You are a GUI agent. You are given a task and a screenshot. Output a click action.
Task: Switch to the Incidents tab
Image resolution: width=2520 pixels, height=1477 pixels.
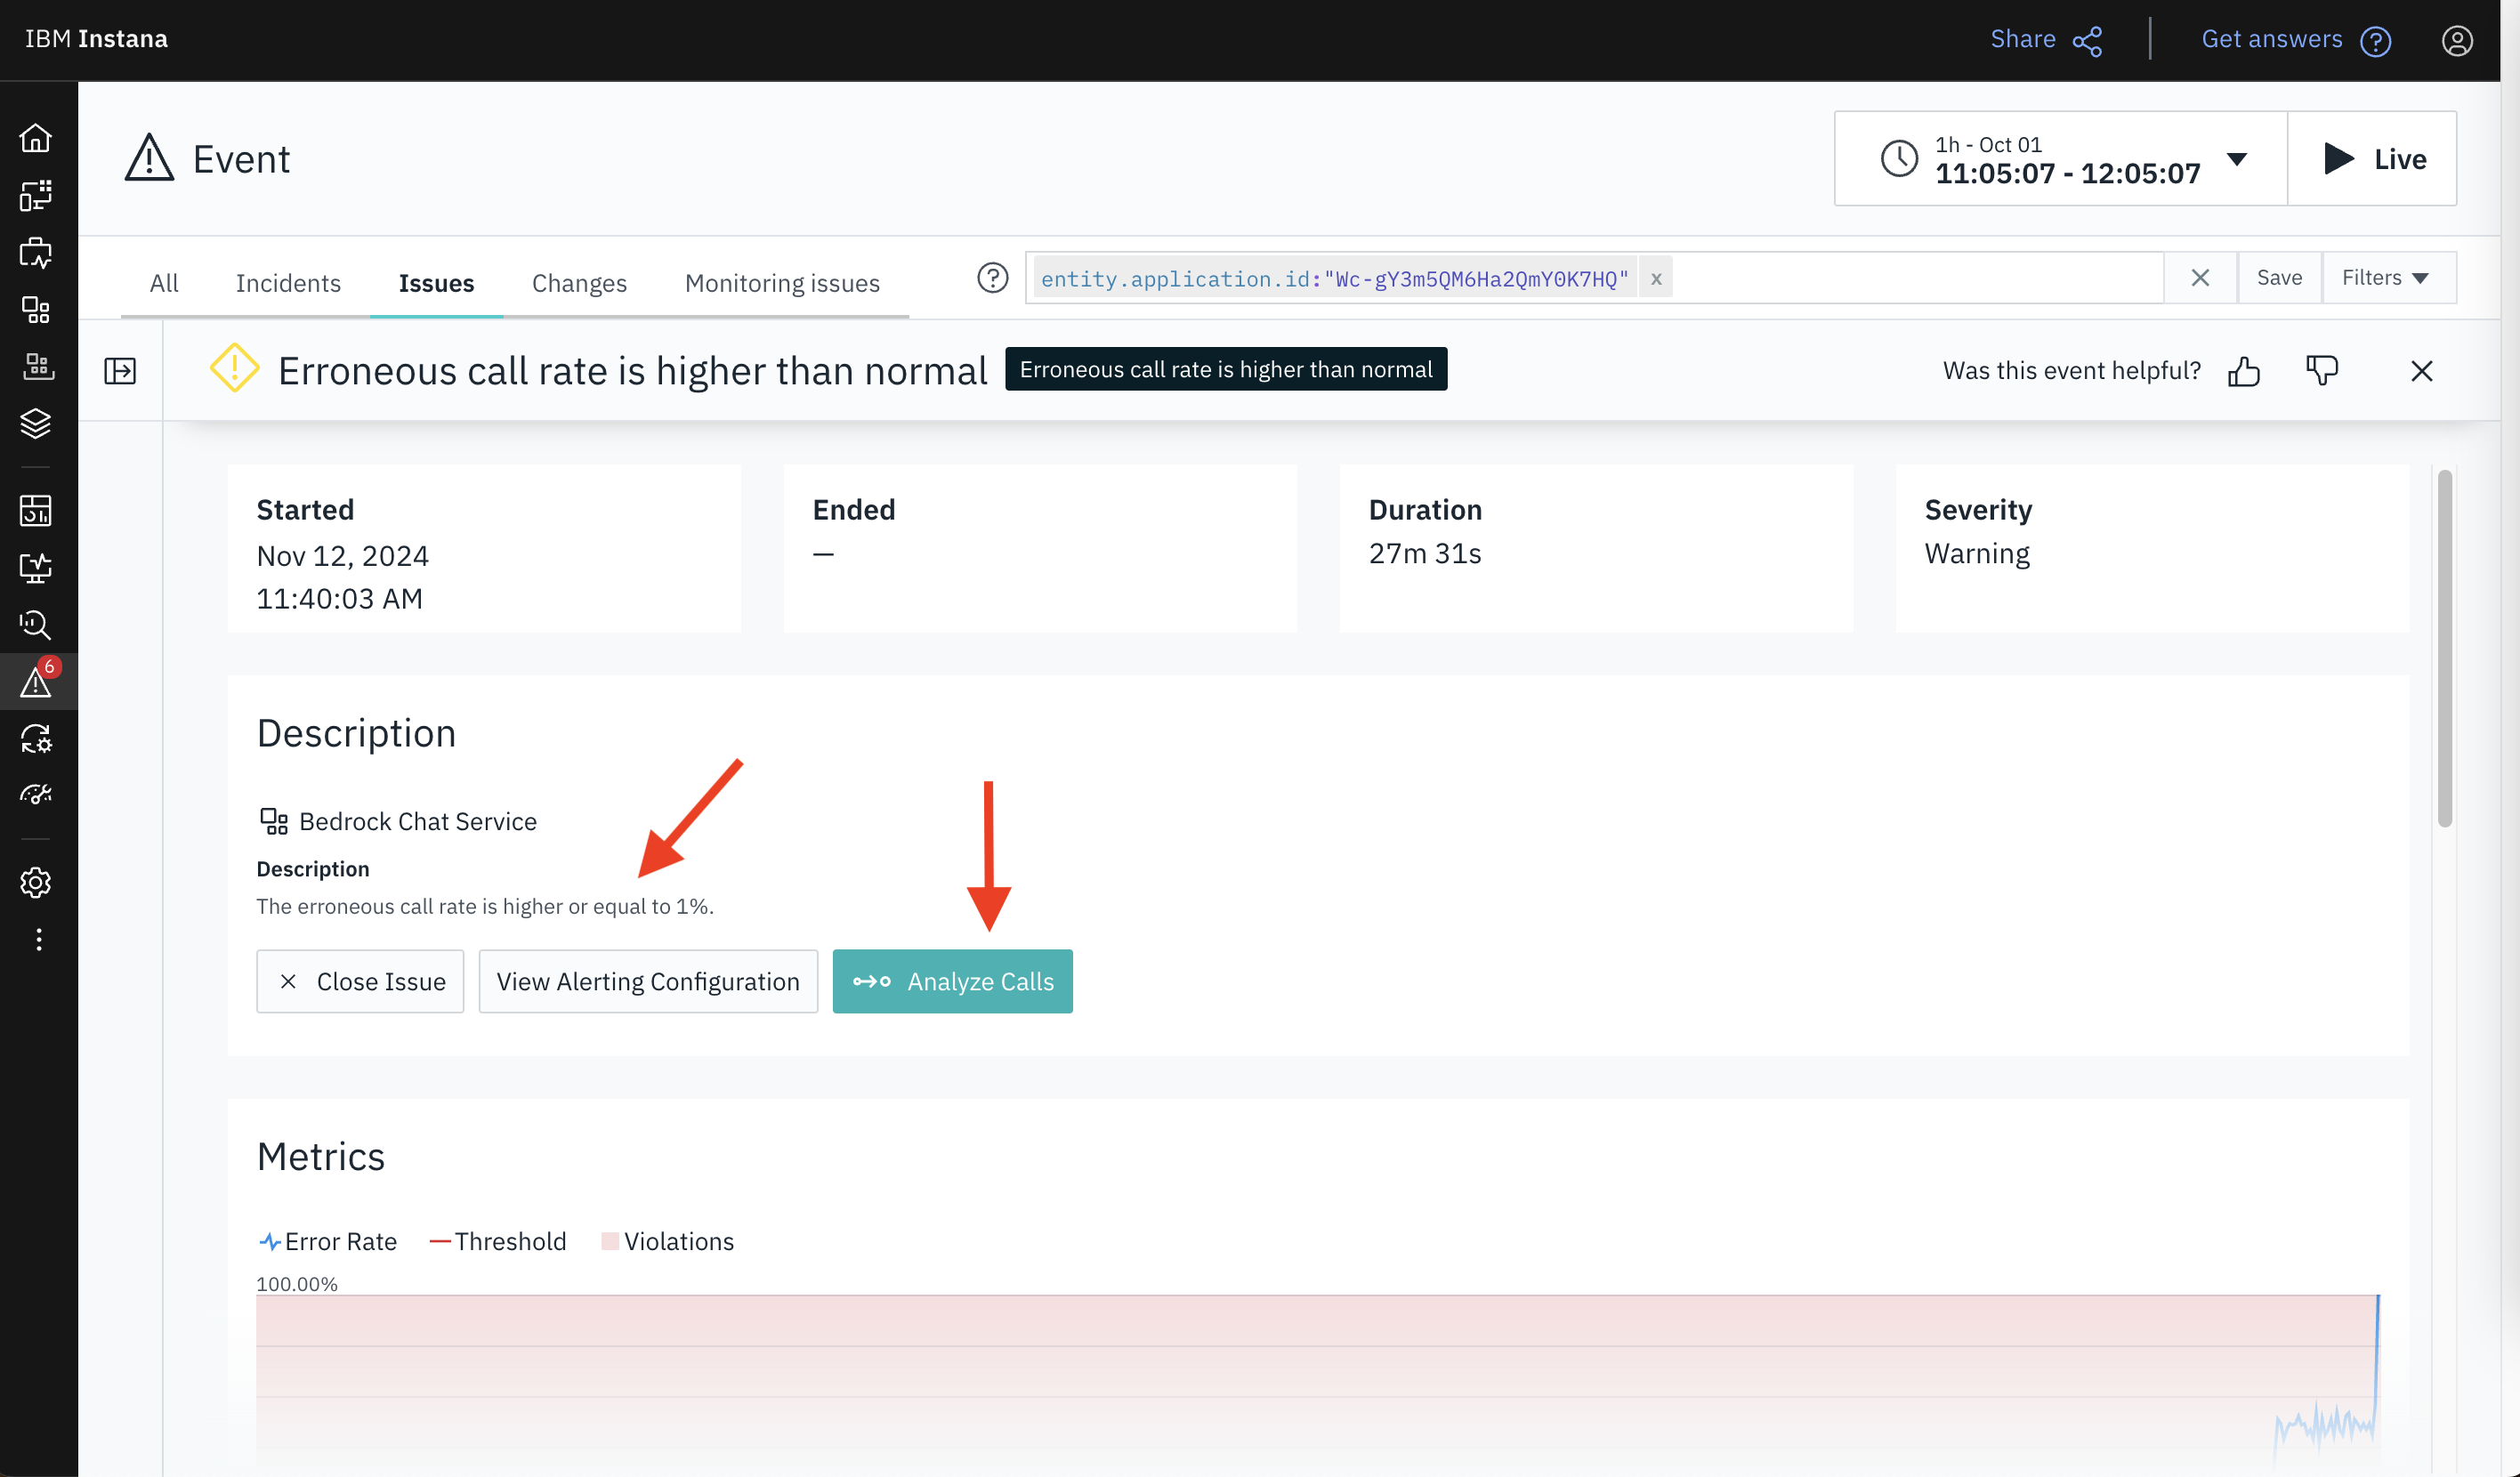tap(288, 283)
